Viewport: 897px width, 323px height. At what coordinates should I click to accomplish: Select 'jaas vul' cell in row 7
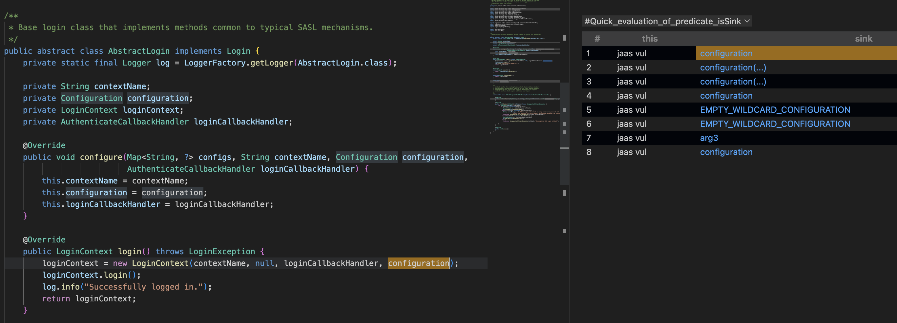click(x=632, y=138)
